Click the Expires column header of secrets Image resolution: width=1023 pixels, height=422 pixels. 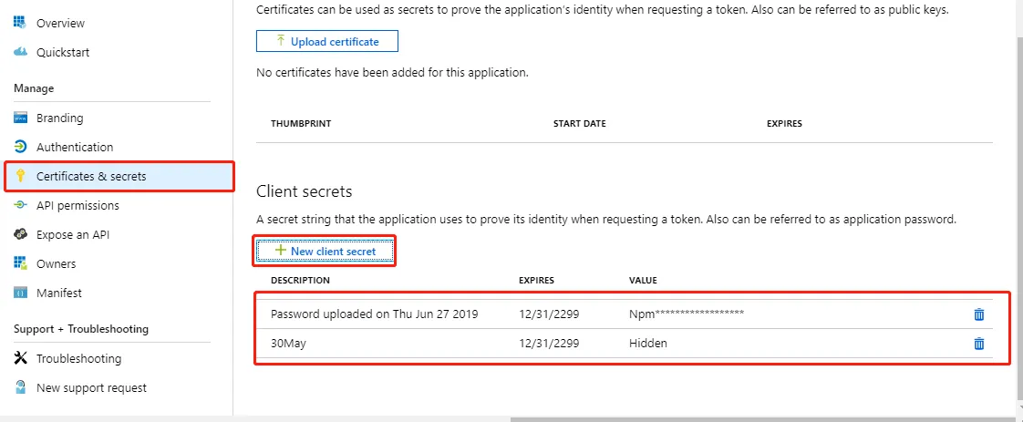click(536, 280)
